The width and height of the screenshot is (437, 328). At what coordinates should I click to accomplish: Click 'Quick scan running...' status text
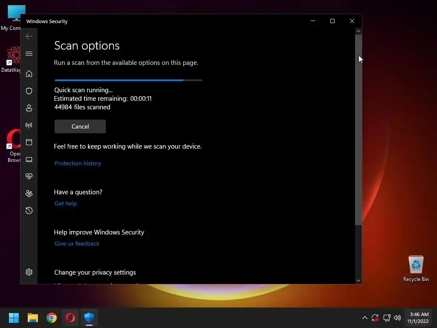click(x=83, y=90)
